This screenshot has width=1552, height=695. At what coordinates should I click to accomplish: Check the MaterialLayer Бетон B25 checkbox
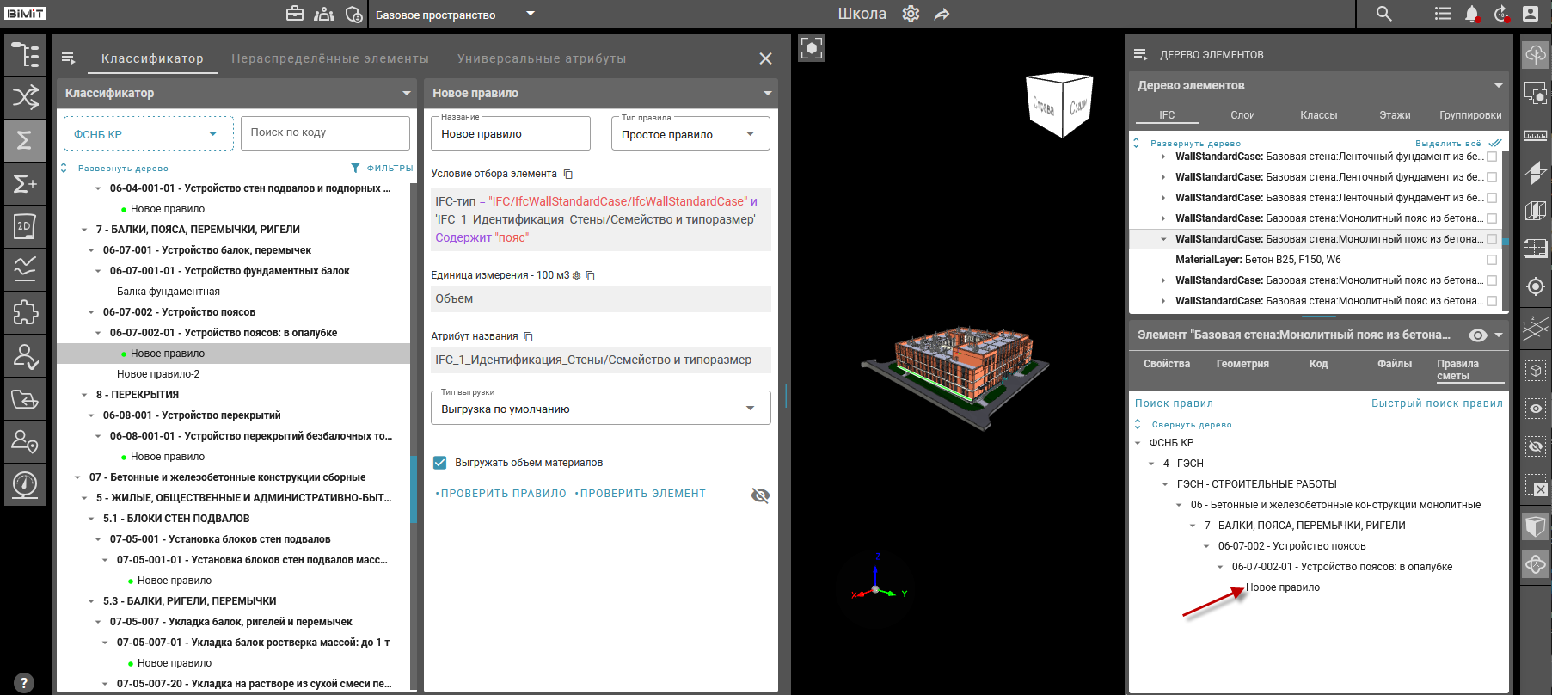tap(1492, 260)
